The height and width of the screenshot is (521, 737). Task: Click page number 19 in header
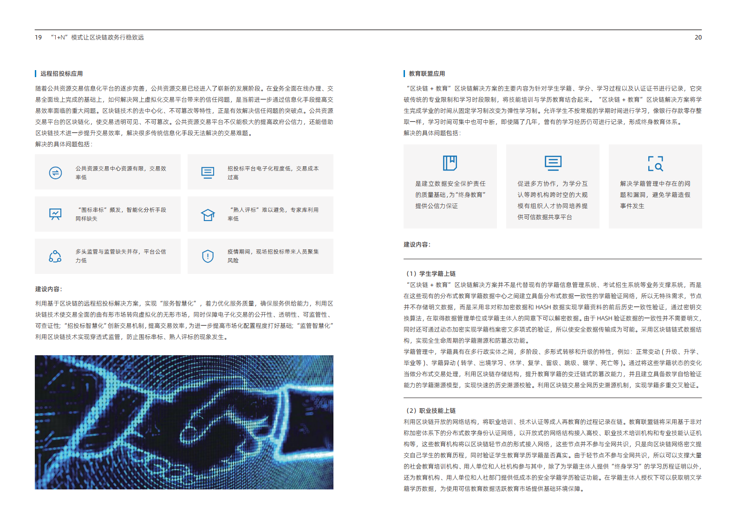click(39, 38)
